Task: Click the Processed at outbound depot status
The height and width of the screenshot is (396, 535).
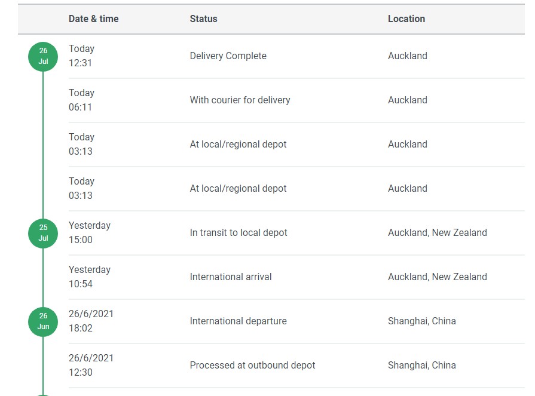Action: 252,366
